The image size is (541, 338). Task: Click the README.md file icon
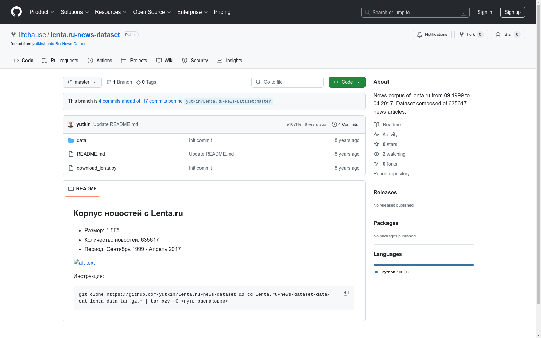71,154
